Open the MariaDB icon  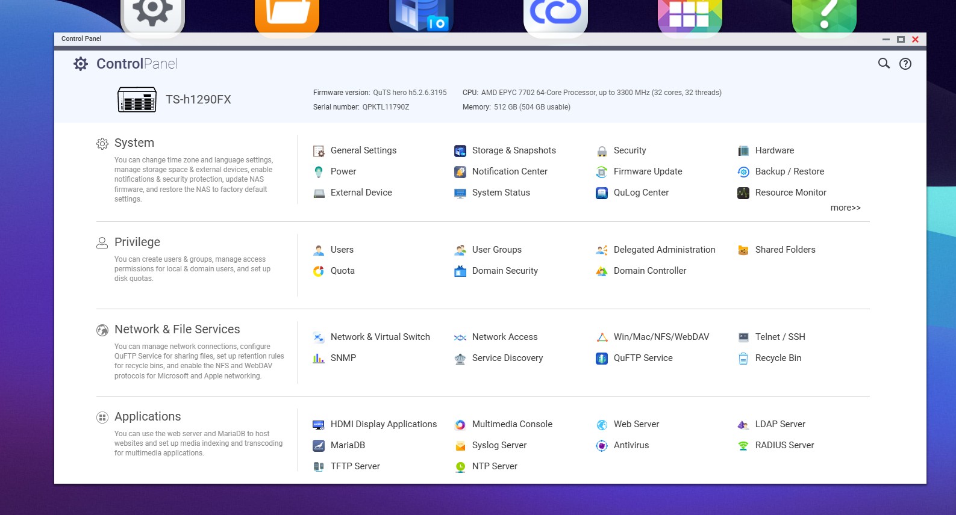click(319, 446)
